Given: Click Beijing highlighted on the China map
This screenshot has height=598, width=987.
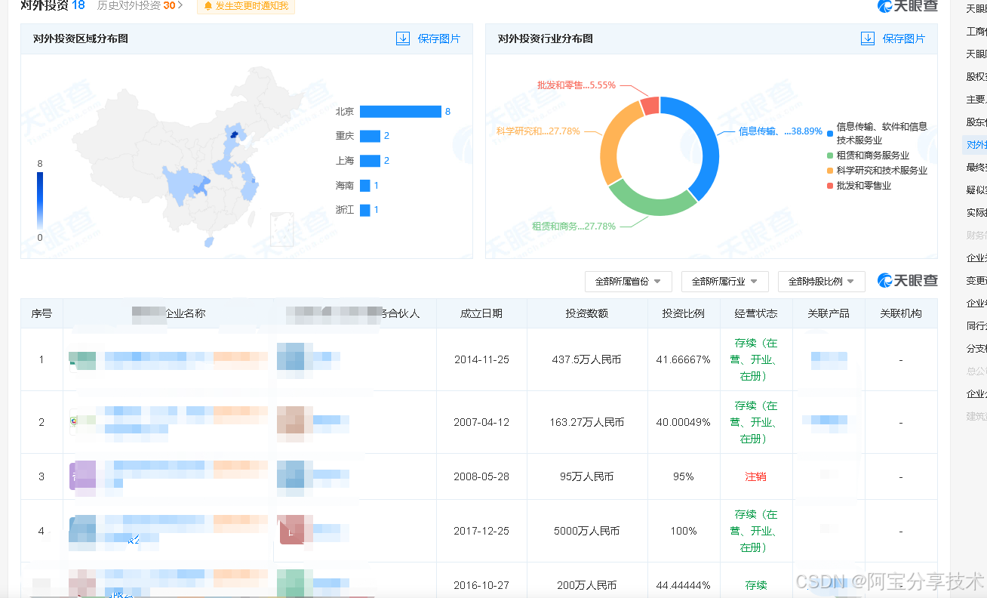Looking at the screenshot, I should click(233, 134).
